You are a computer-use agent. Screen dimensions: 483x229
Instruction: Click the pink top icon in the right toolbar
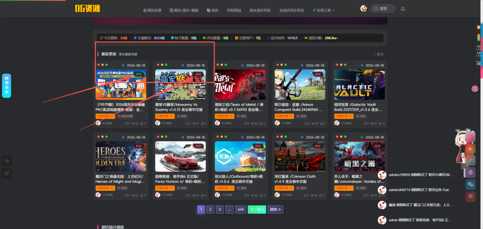470,137
